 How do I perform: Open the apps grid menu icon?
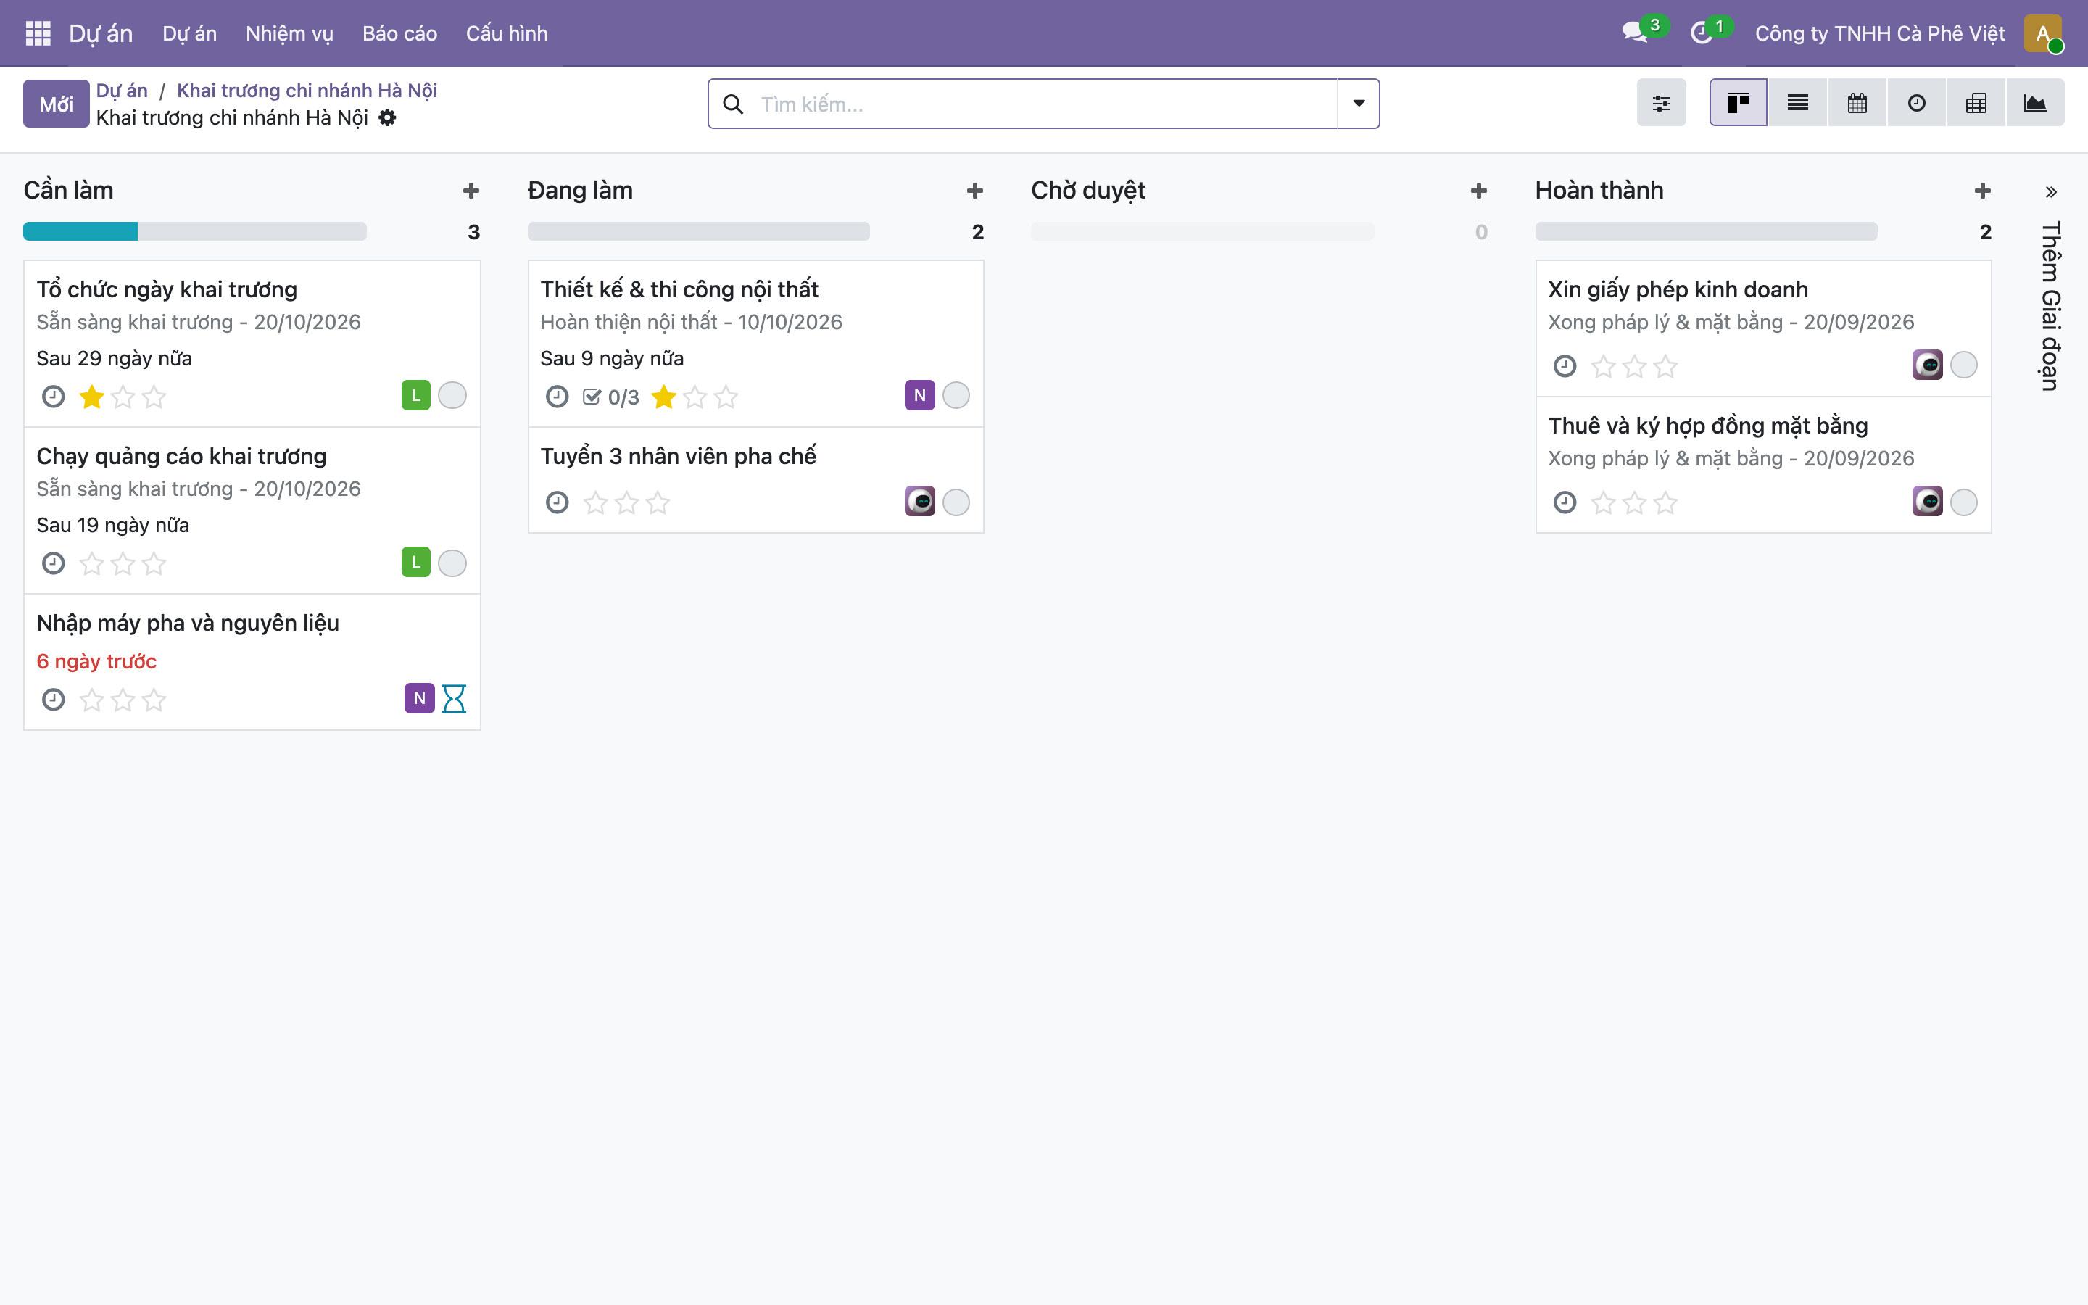click(38, 33)
